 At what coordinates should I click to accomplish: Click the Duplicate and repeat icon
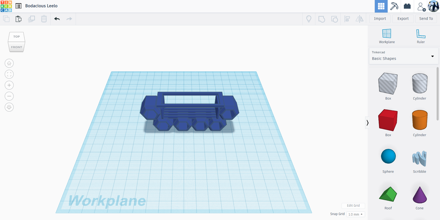pos(31,19)
